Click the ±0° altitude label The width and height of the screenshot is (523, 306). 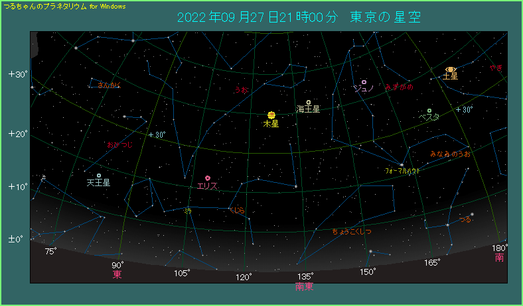16,238
